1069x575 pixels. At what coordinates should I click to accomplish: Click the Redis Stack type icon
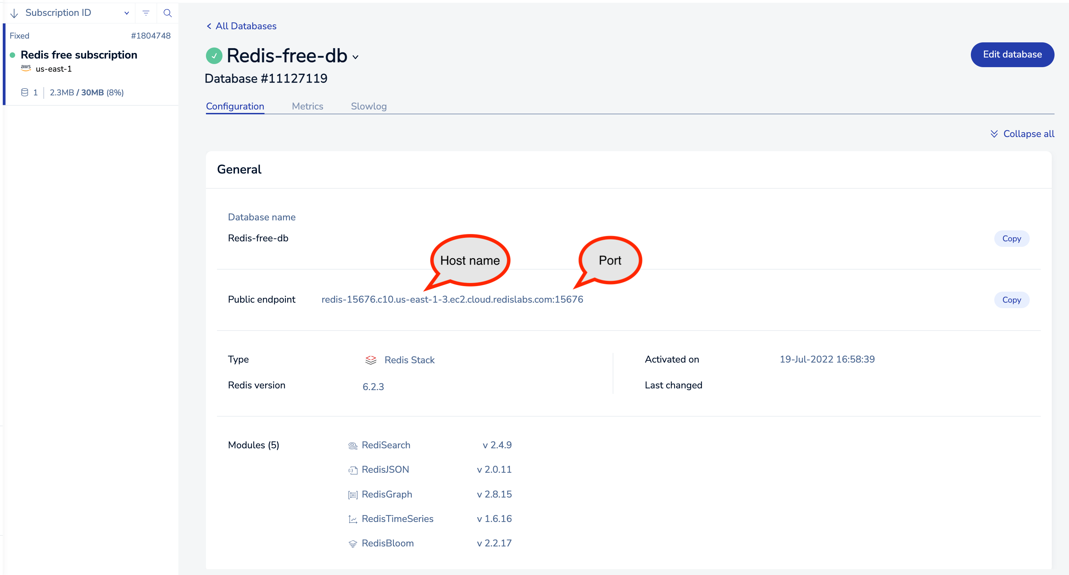pyautogui.click(x=370, y=360)
